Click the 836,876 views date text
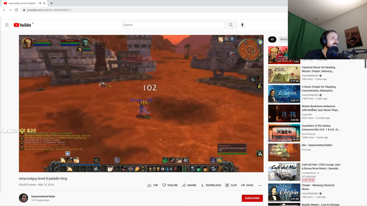This screenshot has height=206, width=367. click(36, 184)
